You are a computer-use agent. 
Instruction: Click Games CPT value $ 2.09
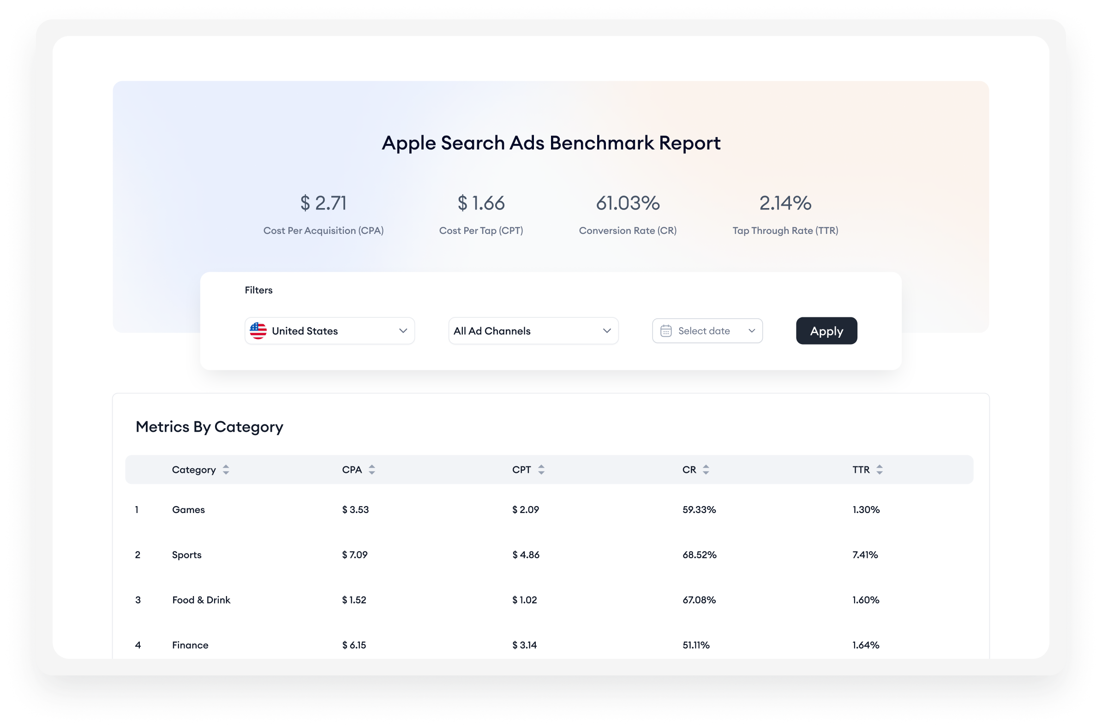[x=525, y=509]
